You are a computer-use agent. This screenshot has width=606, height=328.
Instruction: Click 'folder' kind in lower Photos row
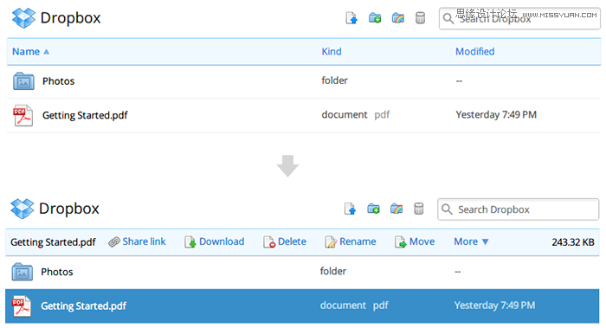click(333, 271)
